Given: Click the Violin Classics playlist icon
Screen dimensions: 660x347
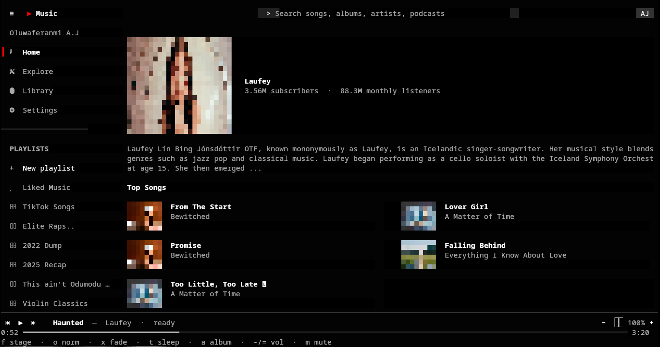Looking at the screenshot, I should 13,304.
